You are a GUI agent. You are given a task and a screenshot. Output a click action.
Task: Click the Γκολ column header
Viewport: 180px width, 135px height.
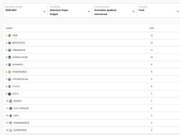click(x=152, y=28)
